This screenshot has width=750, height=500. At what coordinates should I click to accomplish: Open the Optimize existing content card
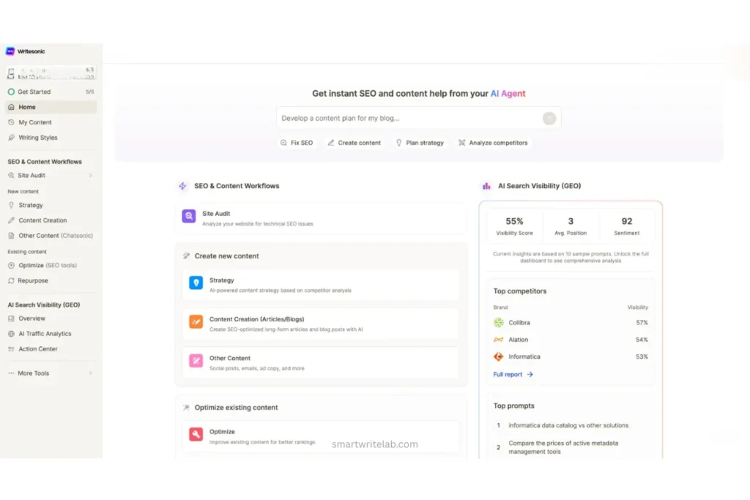(x=321, y=436)
